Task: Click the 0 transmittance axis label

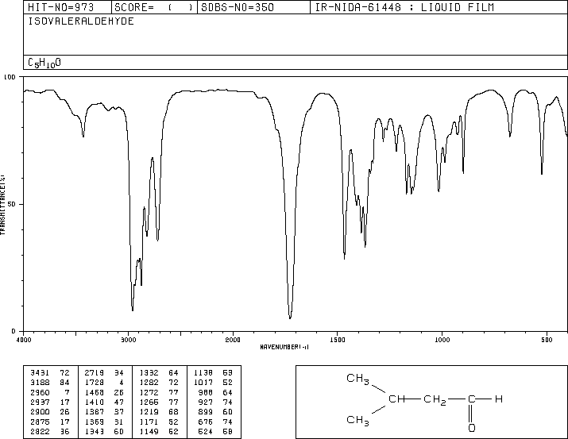Action: [14, 331]
